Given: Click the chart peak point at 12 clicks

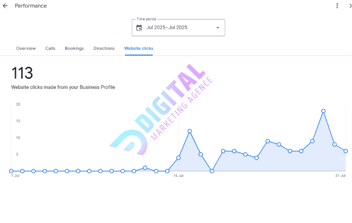Looking at the screenshot, I should click(189, 131).
